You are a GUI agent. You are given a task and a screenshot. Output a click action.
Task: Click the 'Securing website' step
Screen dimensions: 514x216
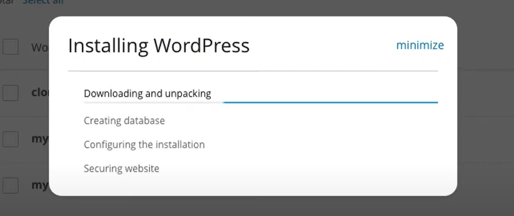pos(121,169)
